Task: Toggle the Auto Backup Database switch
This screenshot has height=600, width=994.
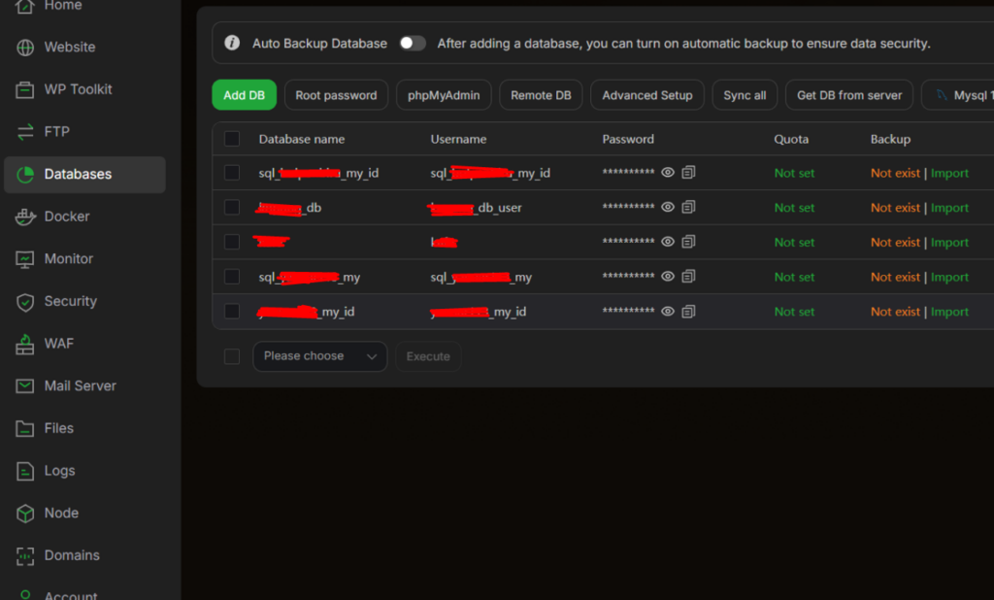Action: pos(413,43)
